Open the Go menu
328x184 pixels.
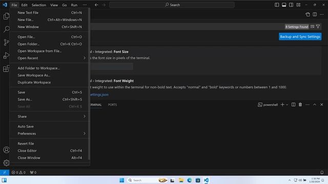[65, 5]
